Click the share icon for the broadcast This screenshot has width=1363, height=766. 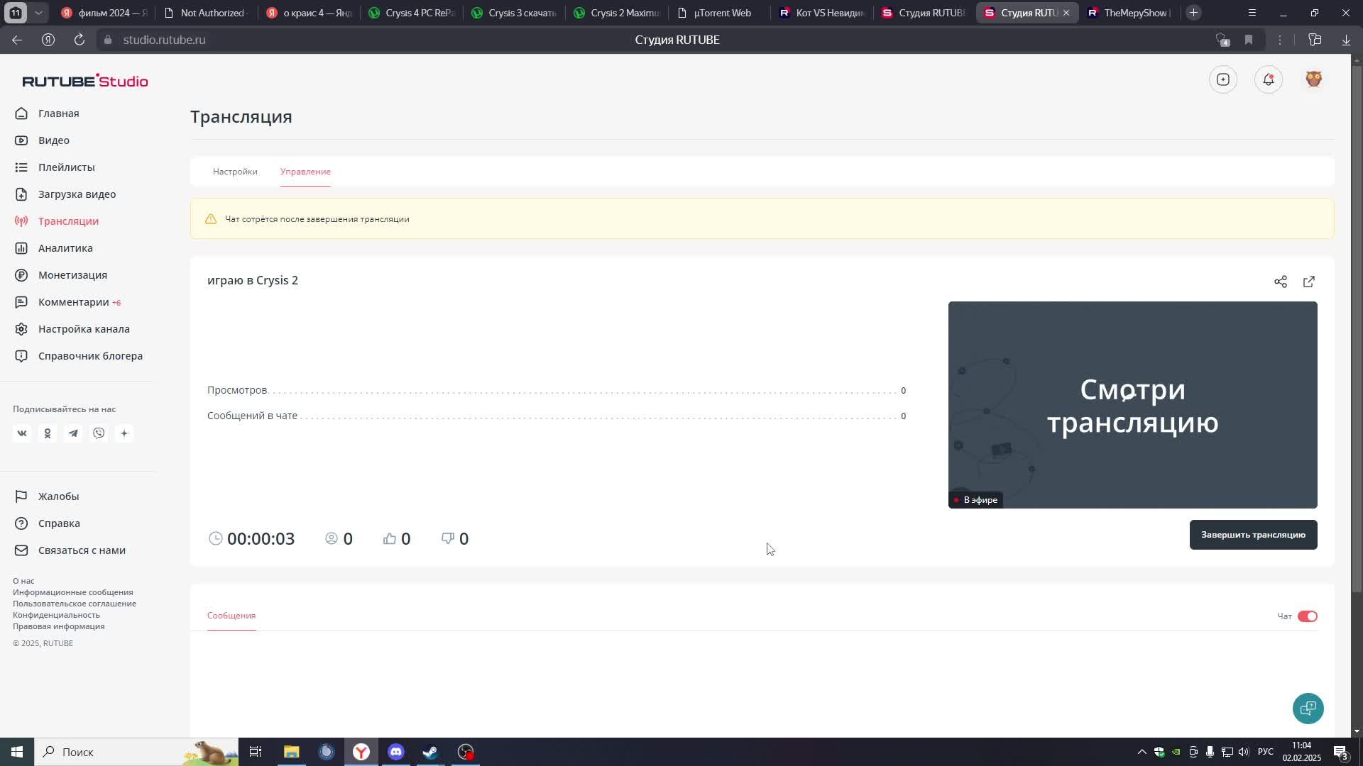(1280, 282)
